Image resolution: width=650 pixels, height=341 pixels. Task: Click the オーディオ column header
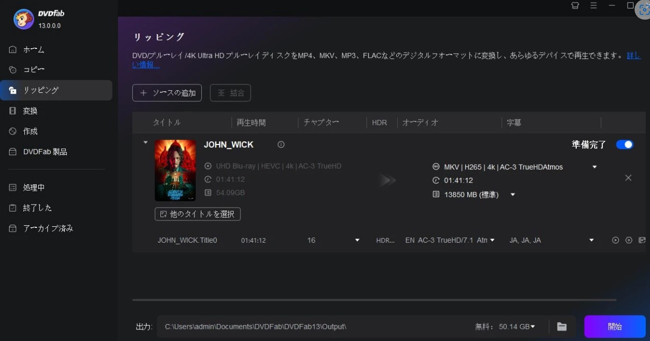click(421, 123)
